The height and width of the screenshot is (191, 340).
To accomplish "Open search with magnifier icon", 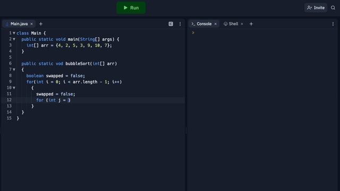I will coord(333,8).
